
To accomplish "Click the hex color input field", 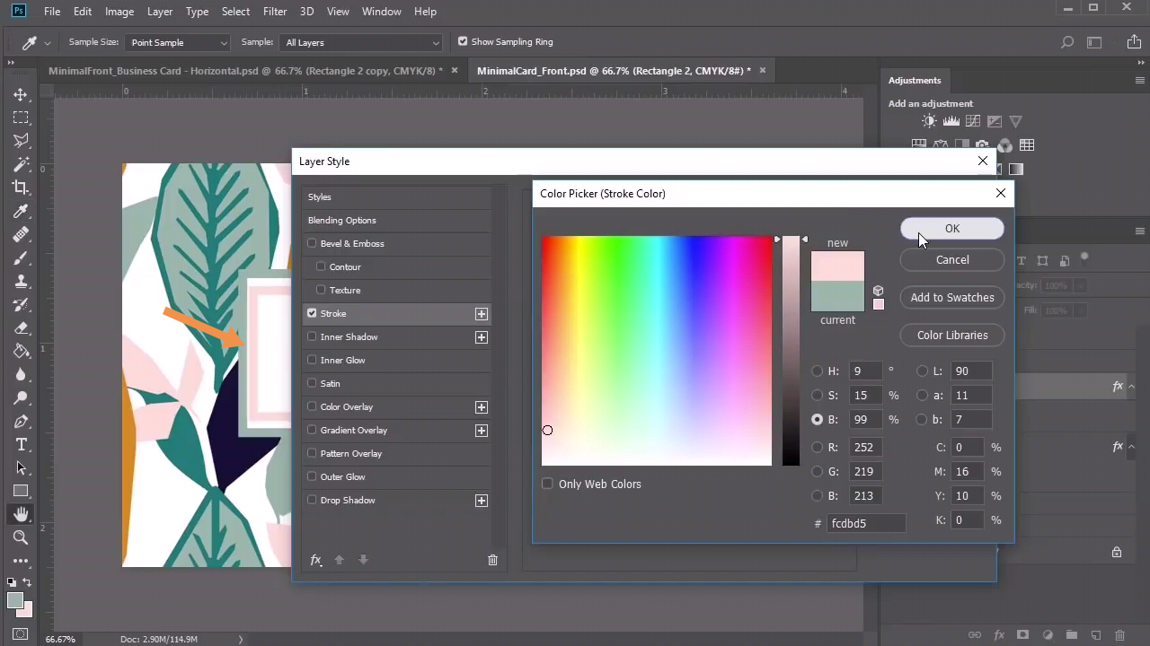I will (x=865, y=523).
